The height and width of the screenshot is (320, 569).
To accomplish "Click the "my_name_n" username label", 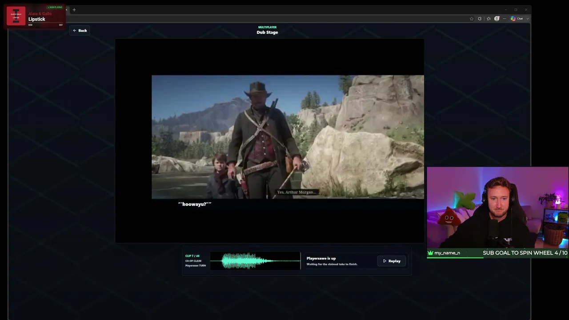I will pyautogui.click(x=447, y=253).
